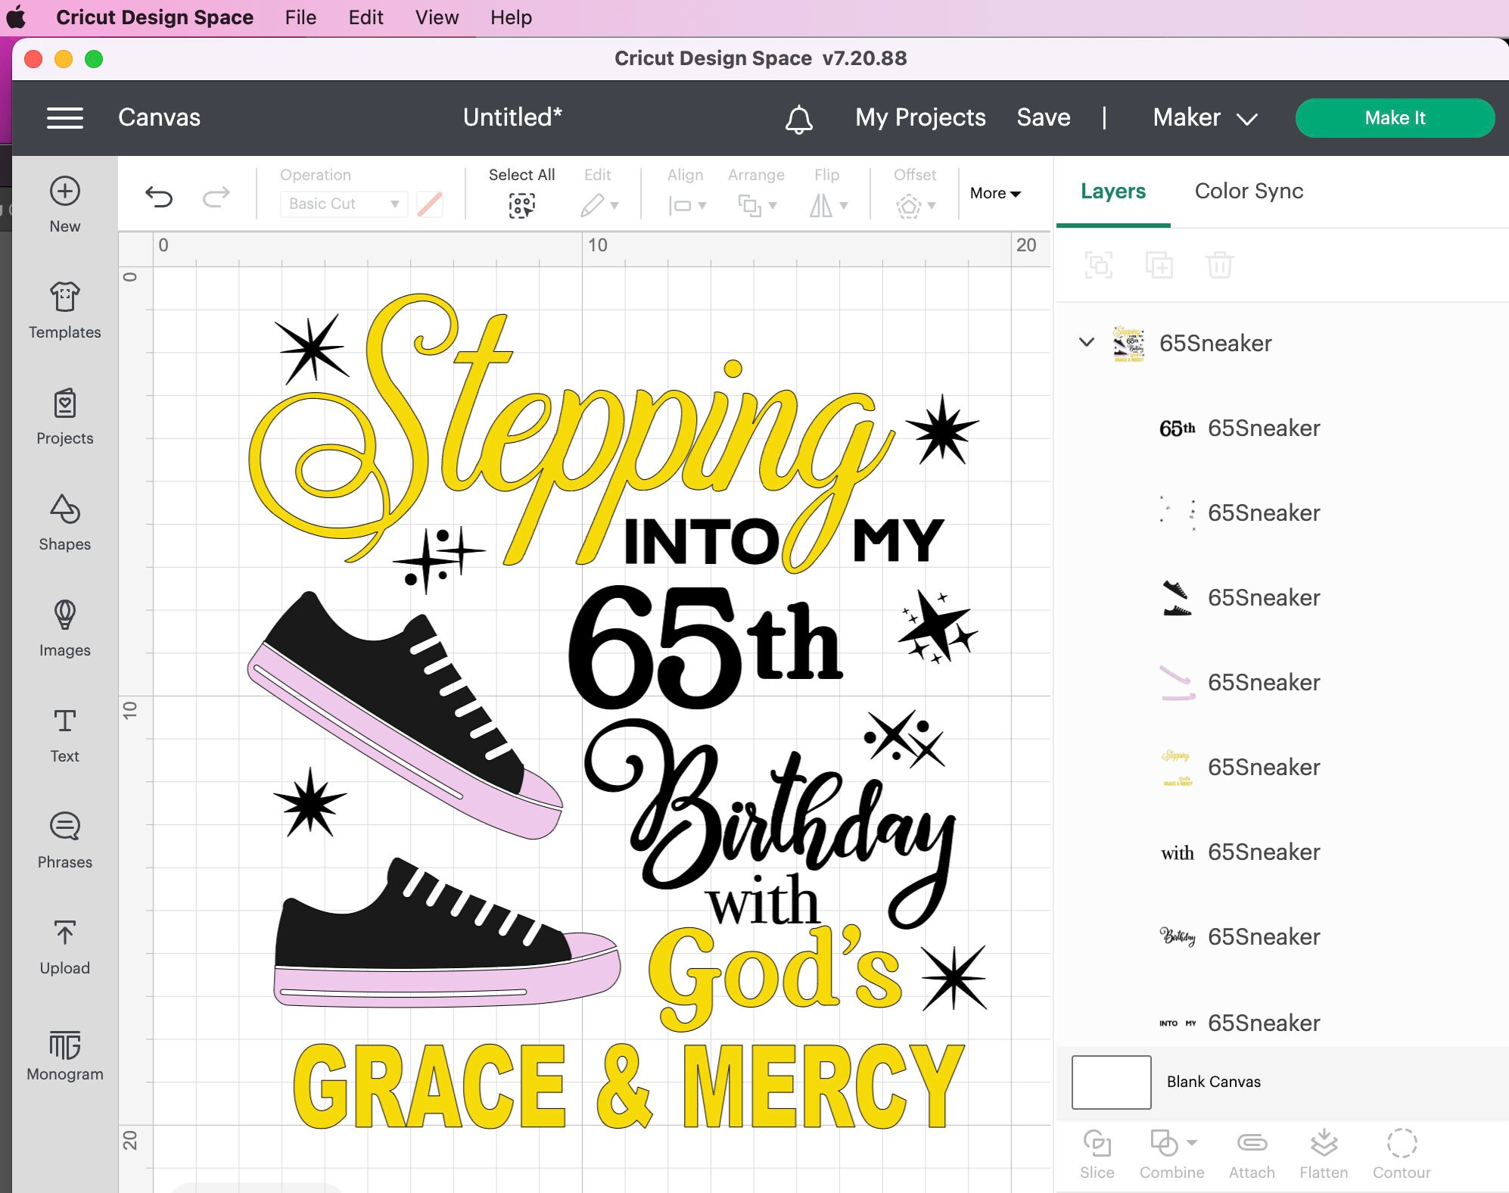Switch to the Color Sync tab
This screenshot has height=1193, width=1509.
pyautogui.click(x=1247, y=192)
